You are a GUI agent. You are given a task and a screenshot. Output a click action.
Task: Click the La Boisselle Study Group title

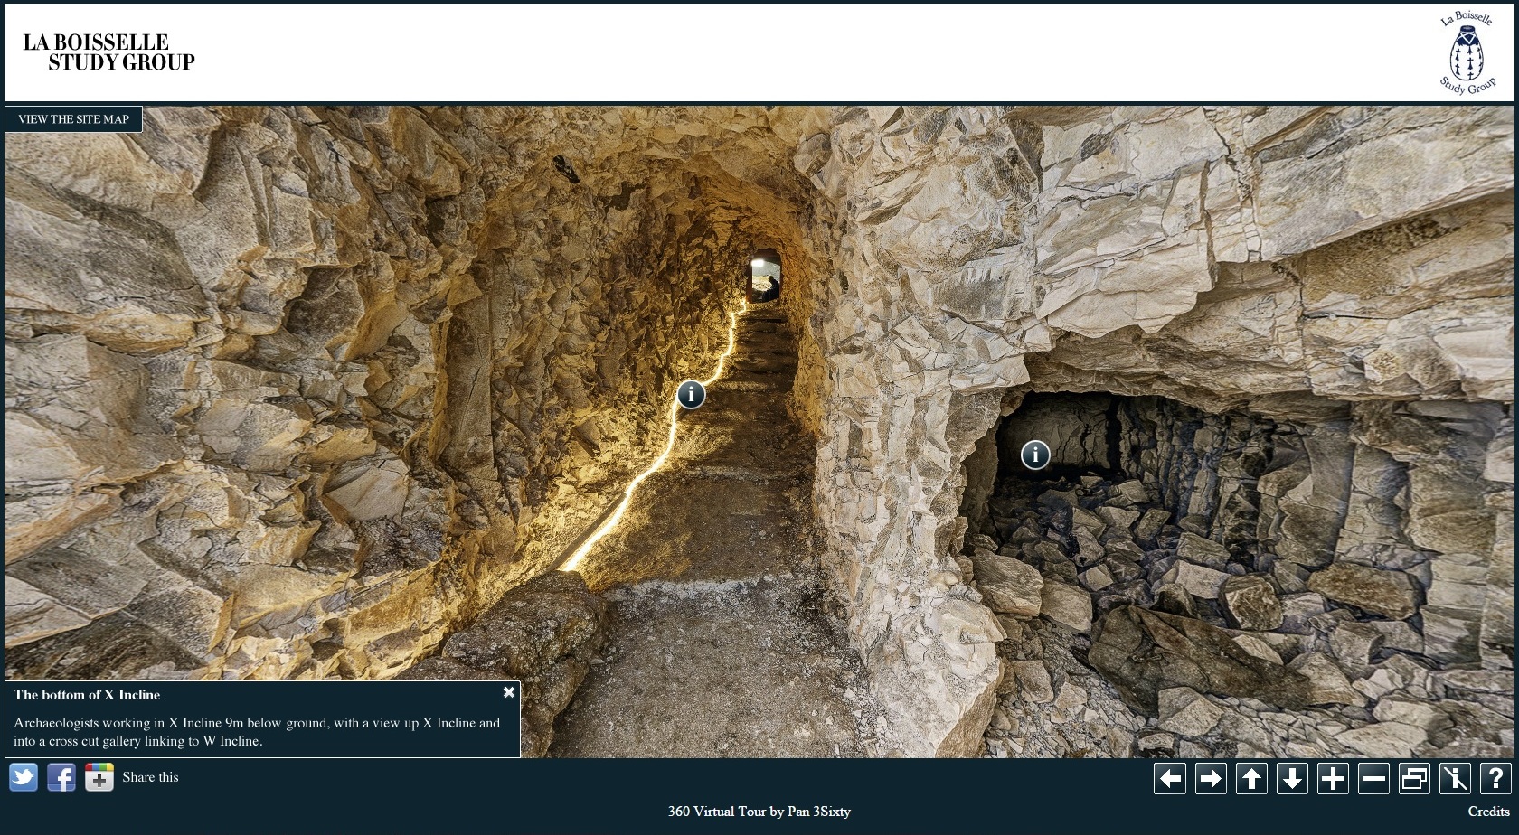(x=108, y=52)
